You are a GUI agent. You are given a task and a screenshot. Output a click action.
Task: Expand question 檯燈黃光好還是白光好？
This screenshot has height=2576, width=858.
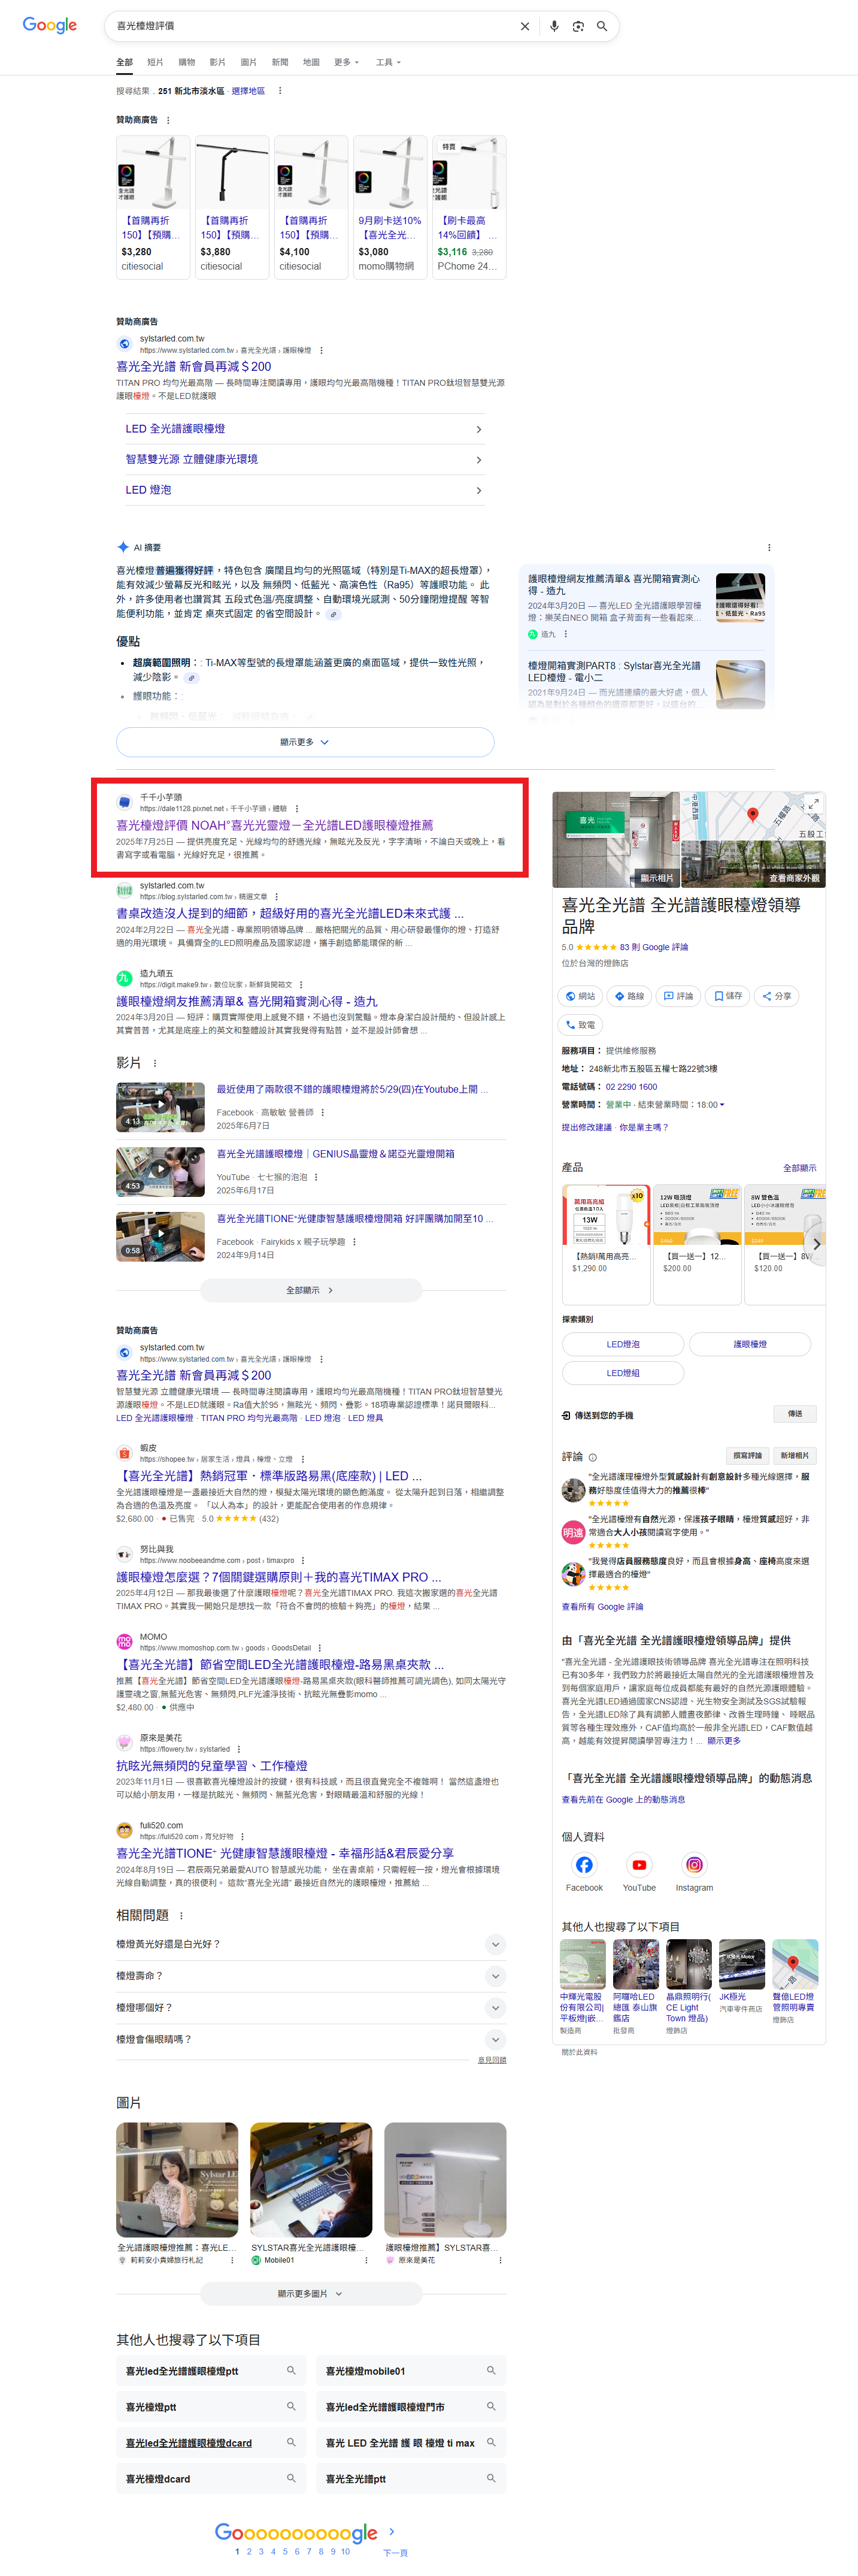pos(495,1944)
